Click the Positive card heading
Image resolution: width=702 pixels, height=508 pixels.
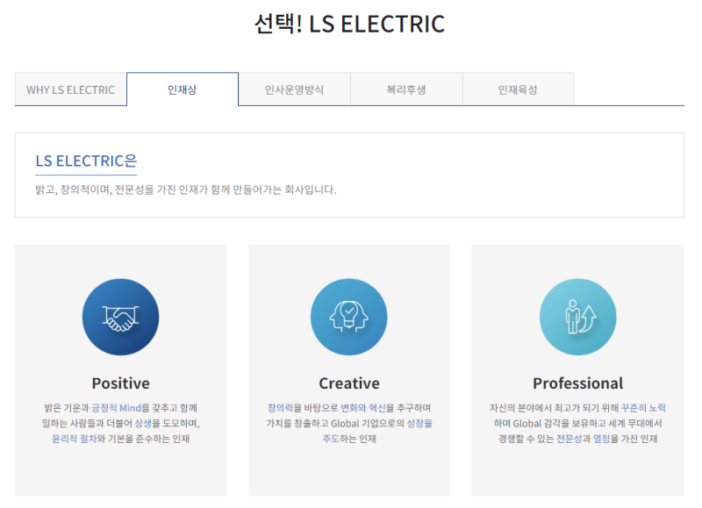point(120,383)
